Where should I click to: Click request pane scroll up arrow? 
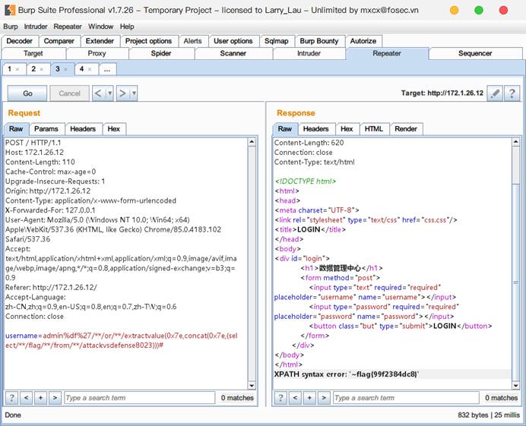coord(252,142)
